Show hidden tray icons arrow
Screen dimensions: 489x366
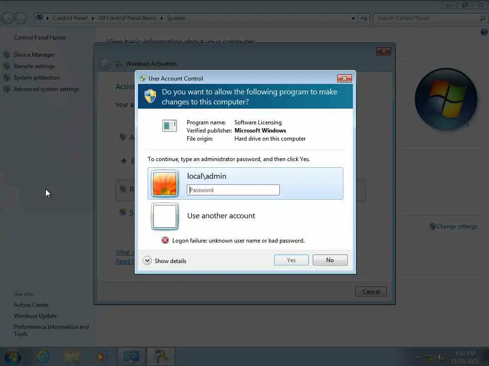coord(417,357)
